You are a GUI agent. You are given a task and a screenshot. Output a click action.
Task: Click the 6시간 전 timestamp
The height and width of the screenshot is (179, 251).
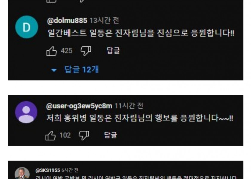pos(70,170)
